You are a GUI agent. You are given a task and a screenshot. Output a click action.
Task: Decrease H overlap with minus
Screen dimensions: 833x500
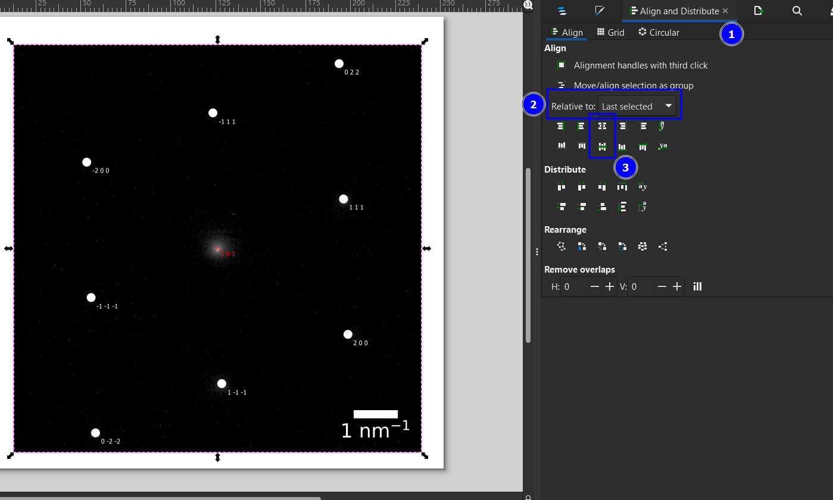point(595,286)
